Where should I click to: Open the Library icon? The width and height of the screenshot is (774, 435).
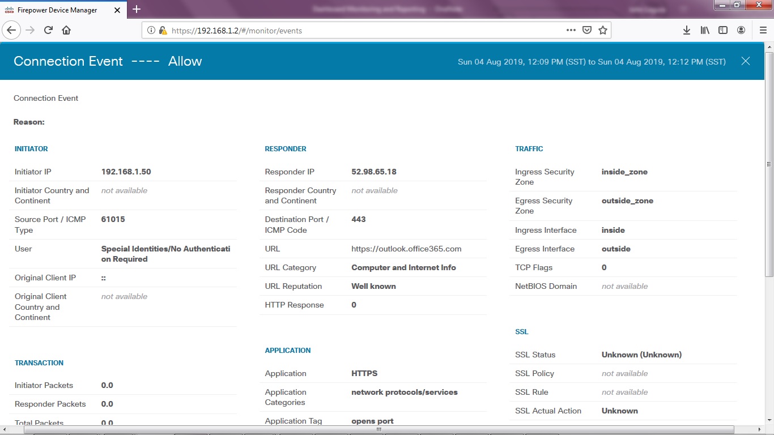(x=704, y=29)
